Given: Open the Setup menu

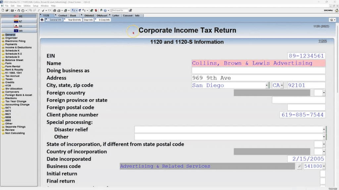Looking at the screenshot, I should [x=36, y=6].
